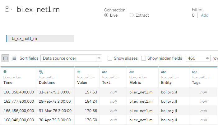Click number type icon of Value column
The width and height of the screenshot is (218, 125).
coord(79,72)
